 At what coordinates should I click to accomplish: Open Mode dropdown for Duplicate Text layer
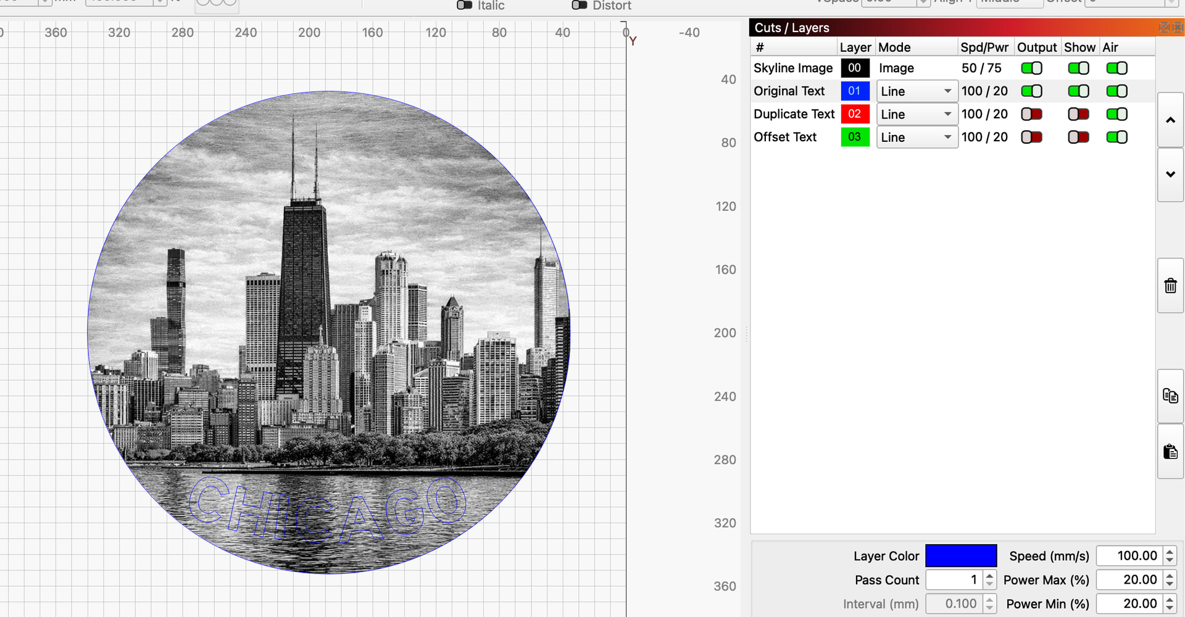pos(917,114)
